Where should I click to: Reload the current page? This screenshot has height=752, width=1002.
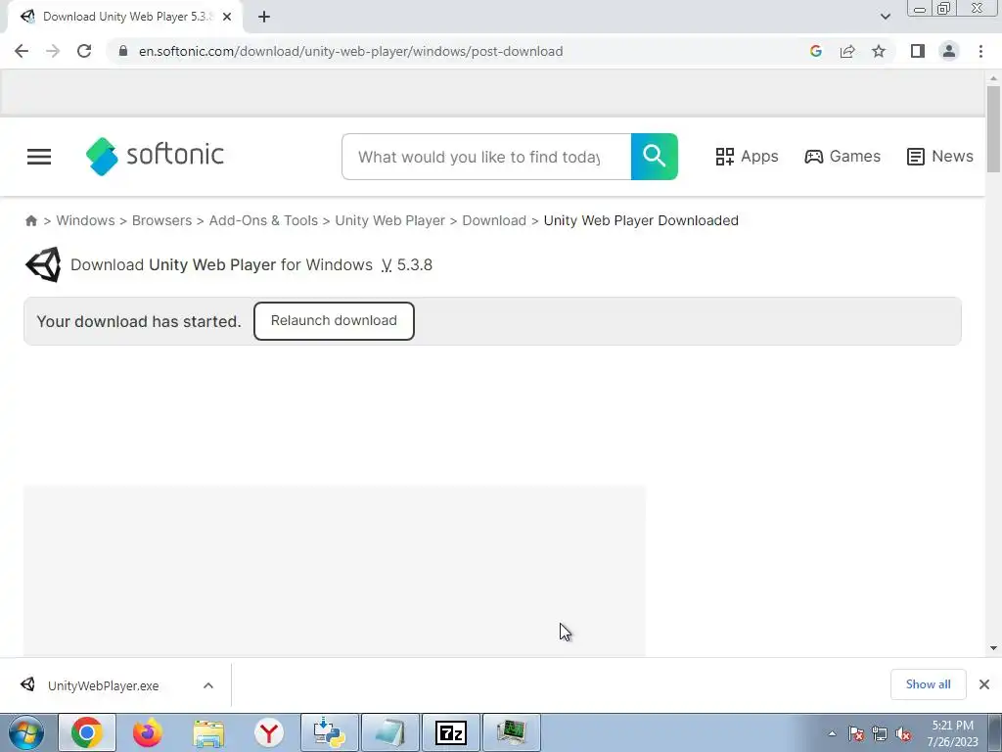coord(84,51)
